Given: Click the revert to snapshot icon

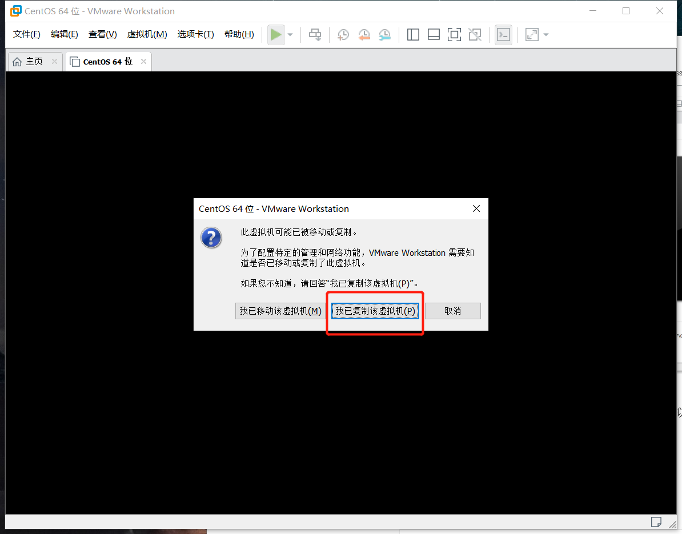Looking at the screenshot, I should tap(364, 35).
